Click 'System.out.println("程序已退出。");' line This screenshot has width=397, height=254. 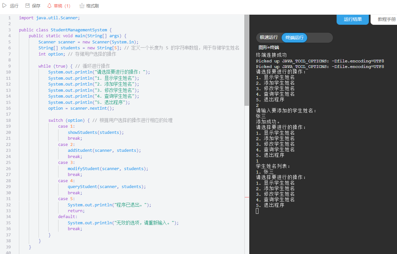pos(110,205)
